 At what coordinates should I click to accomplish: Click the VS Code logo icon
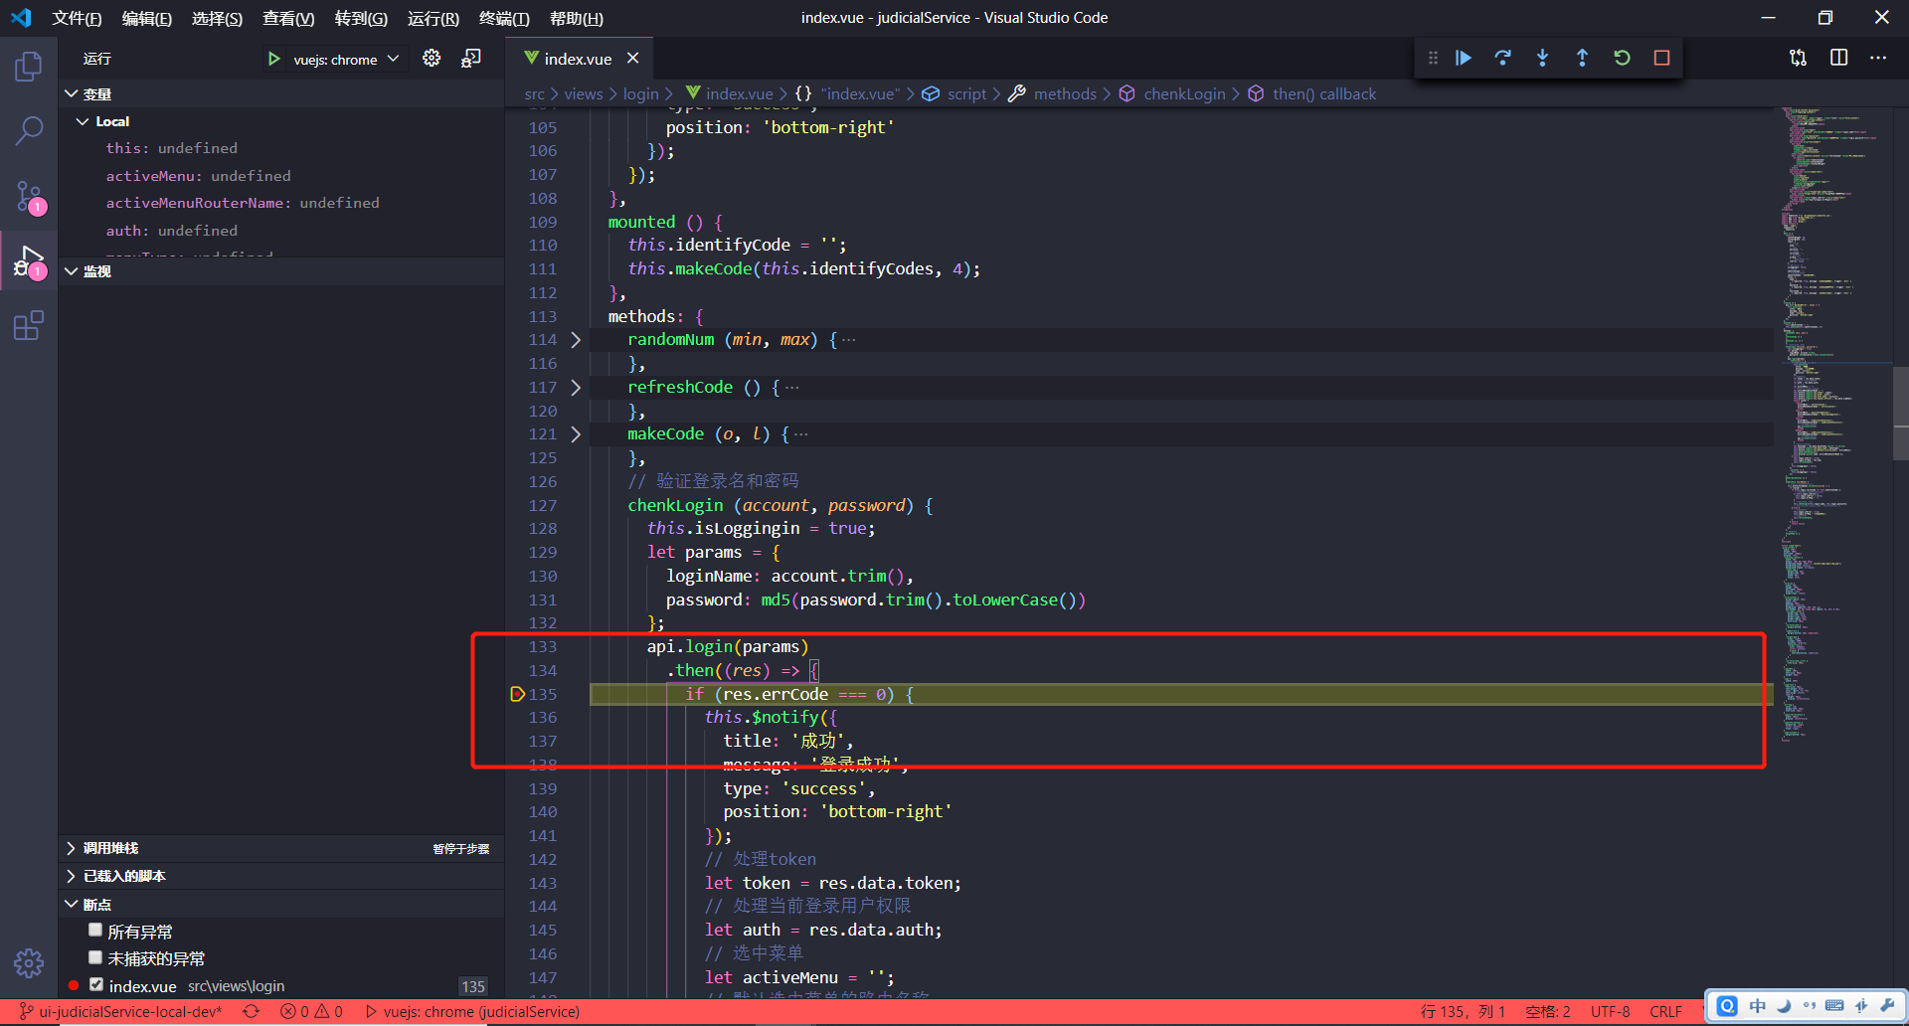(x=21, y=18)
